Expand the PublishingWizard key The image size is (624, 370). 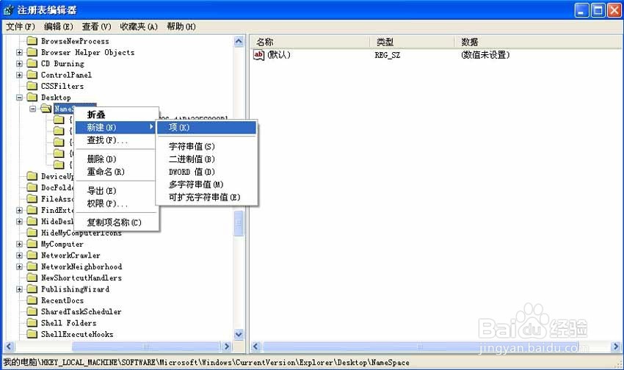click(x=19, y=289)
